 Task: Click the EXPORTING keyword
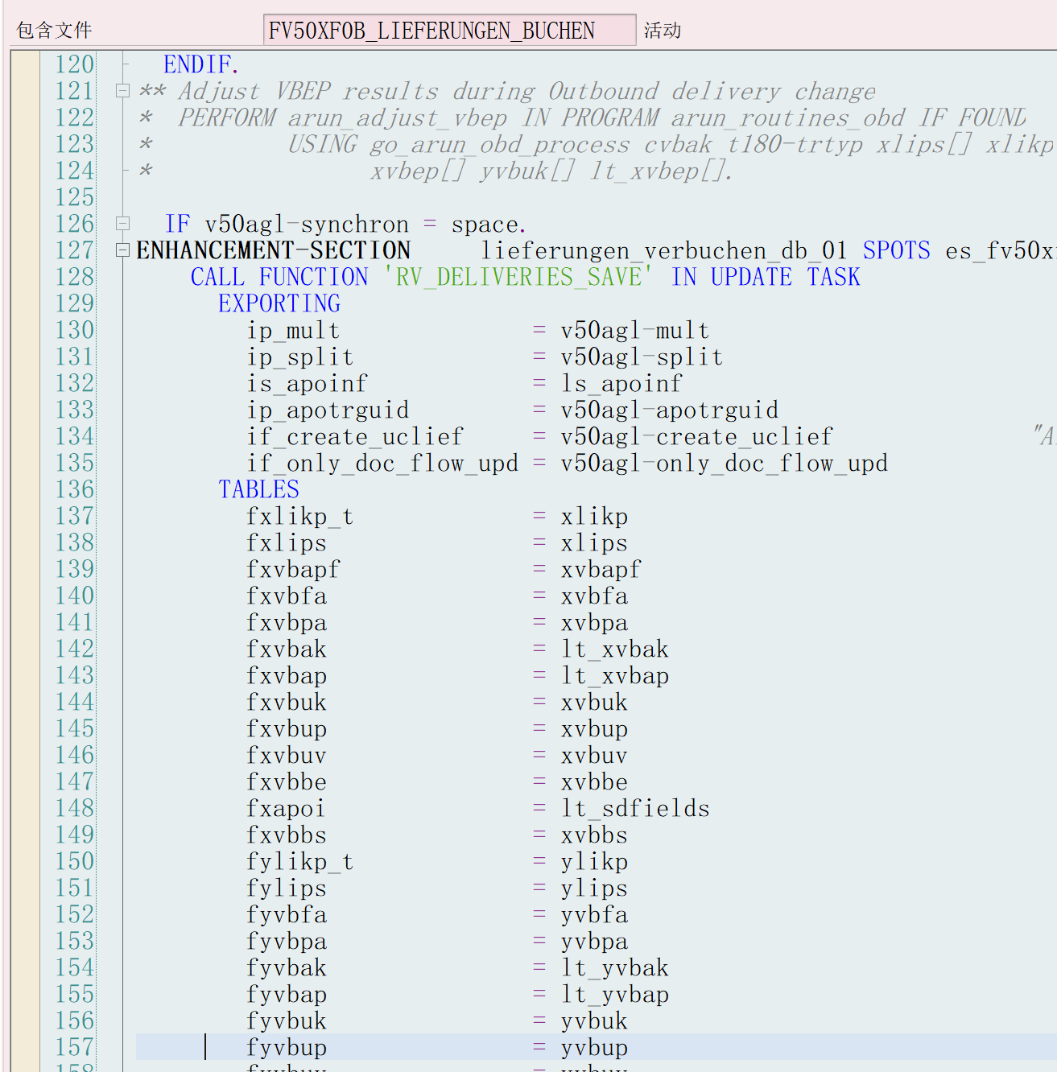279,303
